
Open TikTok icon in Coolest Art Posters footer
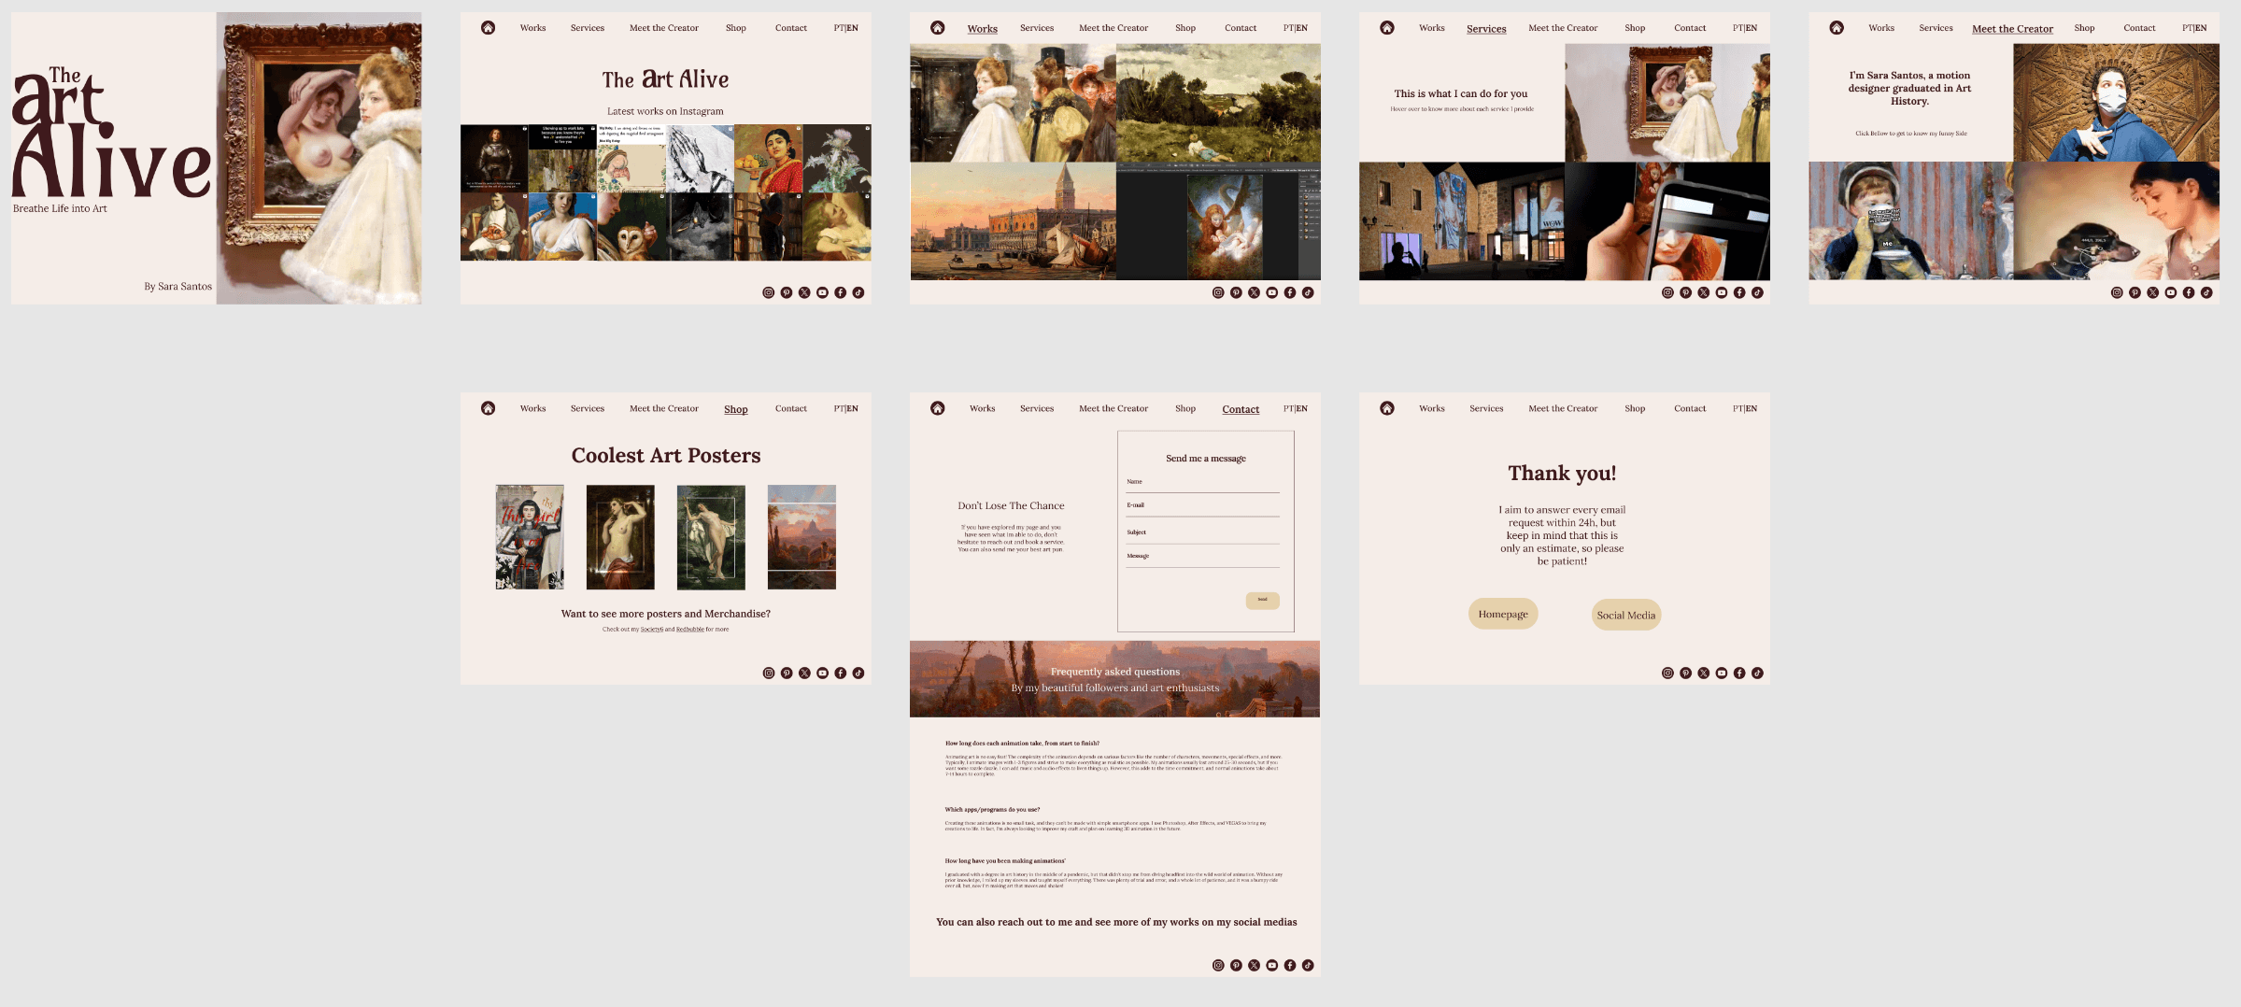point(858,673)
